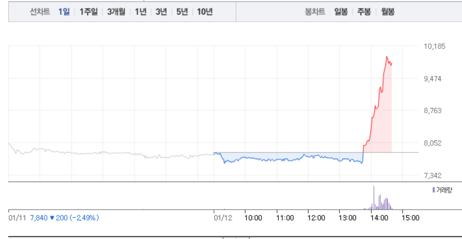Switch line chart to 1주일
462x239 pixels.
coord(88,12)
